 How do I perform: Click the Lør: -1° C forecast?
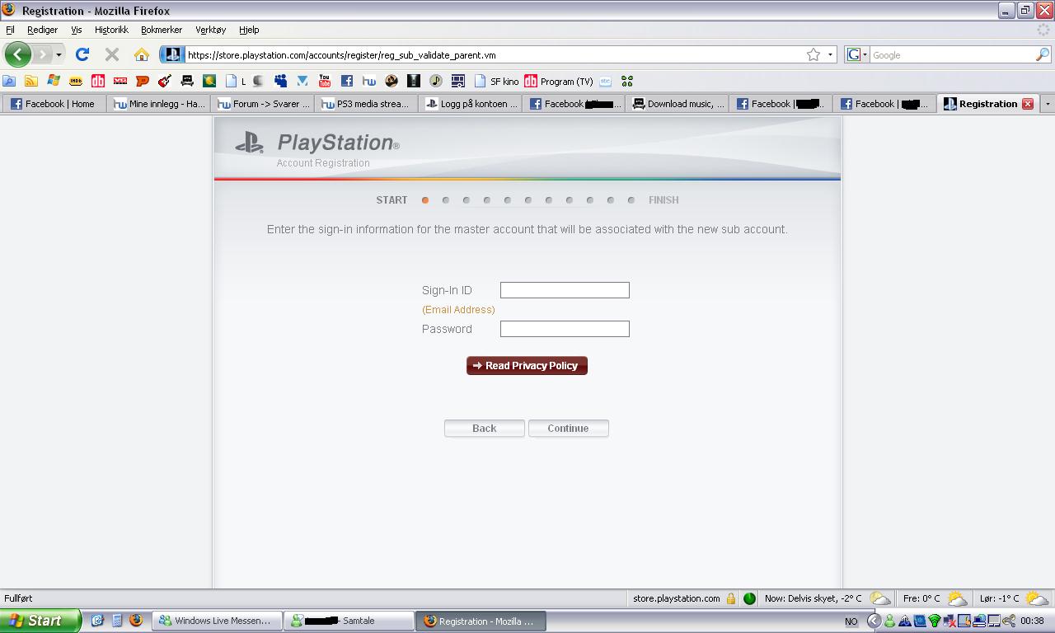point(1013,598)
